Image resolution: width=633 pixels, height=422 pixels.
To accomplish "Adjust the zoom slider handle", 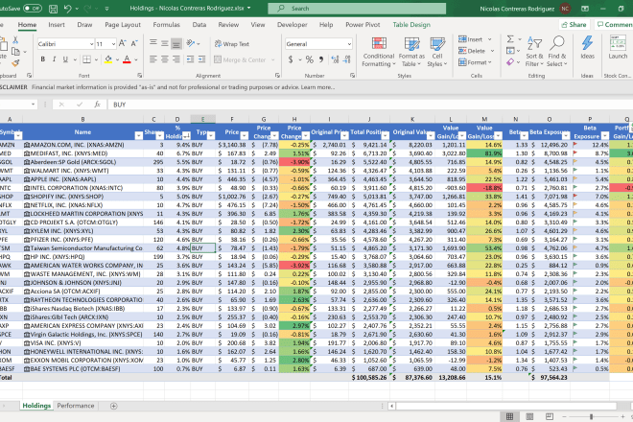I will (x=591, y=416).
